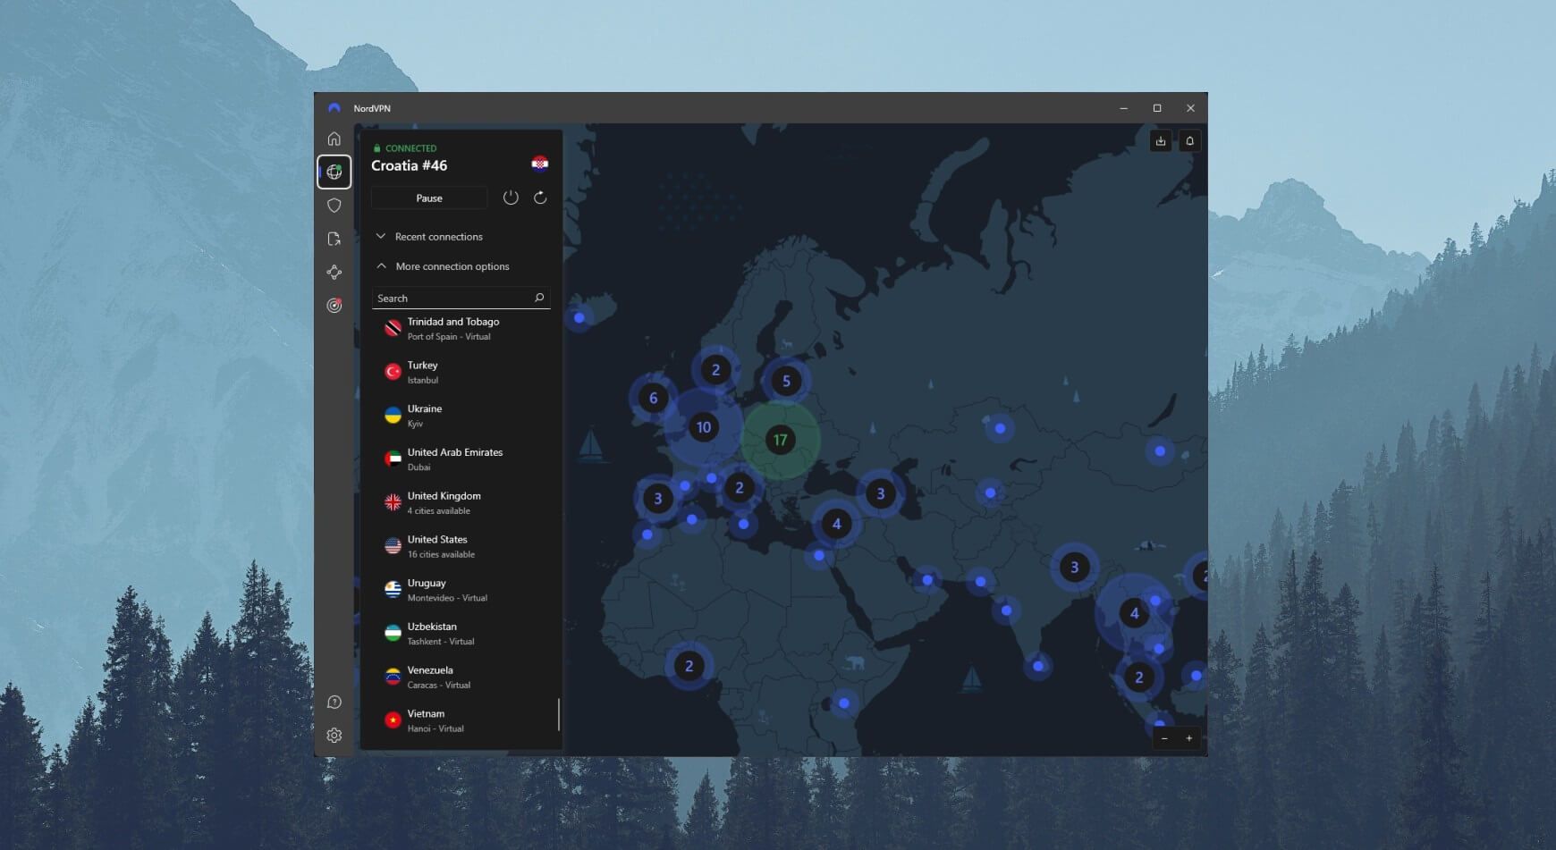This screenshot has width=1556, height=850.
Task: Select Ukraine Kyiv server
Action: (461, 416)
